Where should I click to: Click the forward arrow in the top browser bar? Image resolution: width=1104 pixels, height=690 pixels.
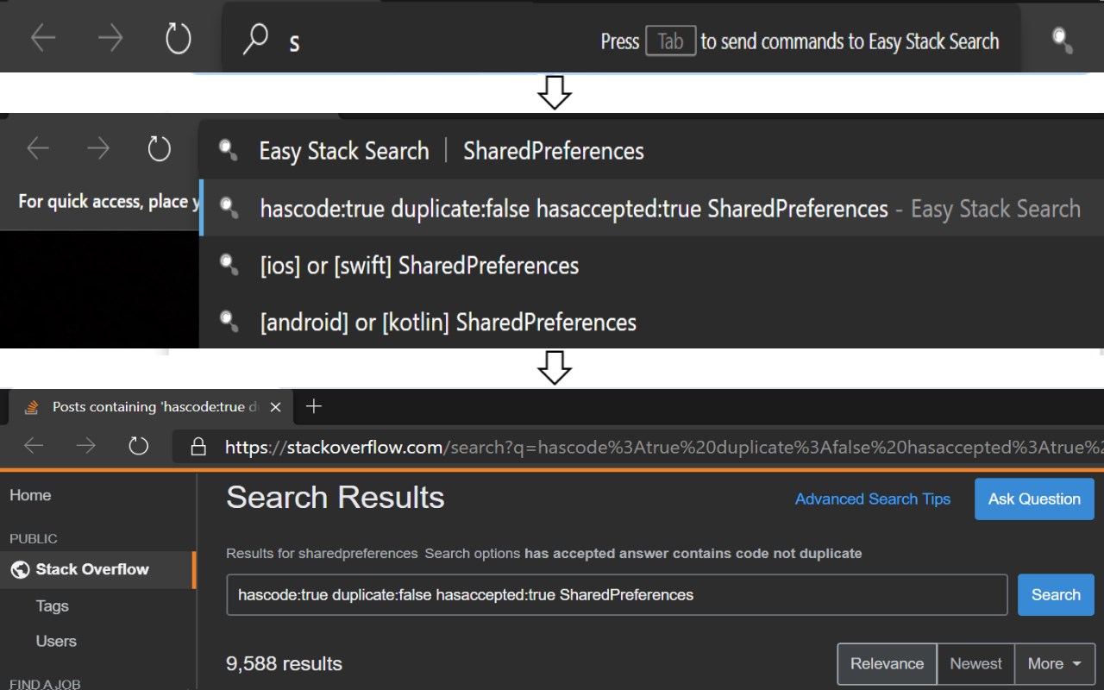110,40
